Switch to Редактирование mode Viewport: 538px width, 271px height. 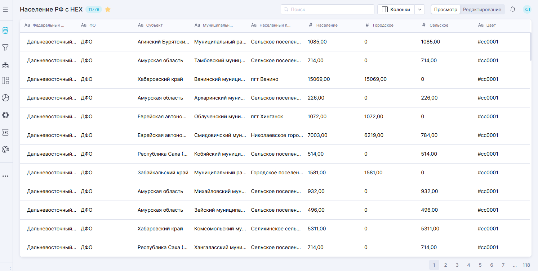click(x=482, y=10)
